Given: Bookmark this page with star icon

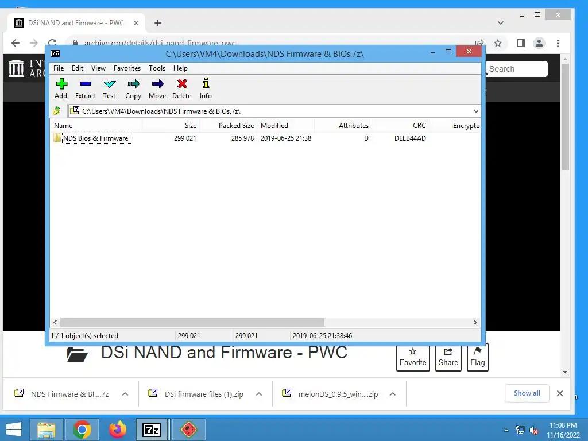Looking at the screenshot, I should (498, 43).
